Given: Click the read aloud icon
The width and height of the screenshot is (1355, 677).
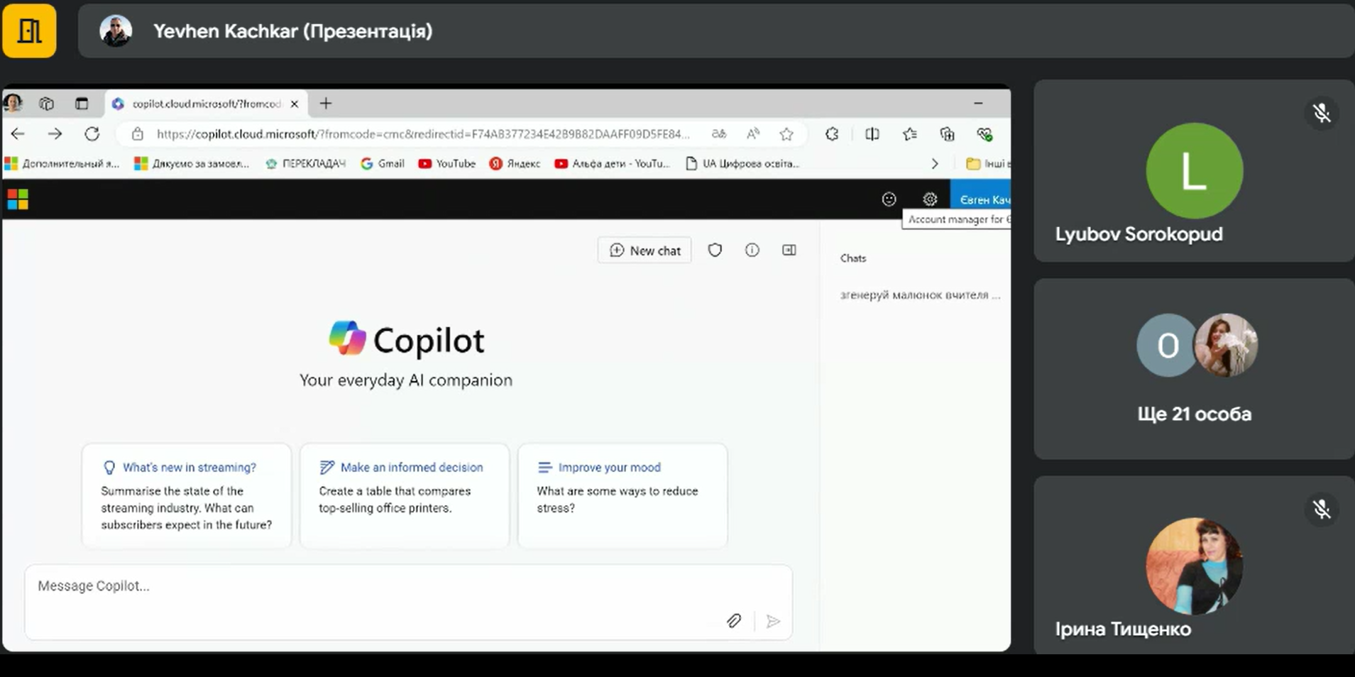Looking at the screenshot, I should coord(753,133).
